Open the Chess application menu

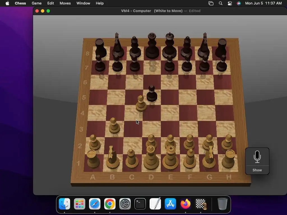(x=20, y=3)
